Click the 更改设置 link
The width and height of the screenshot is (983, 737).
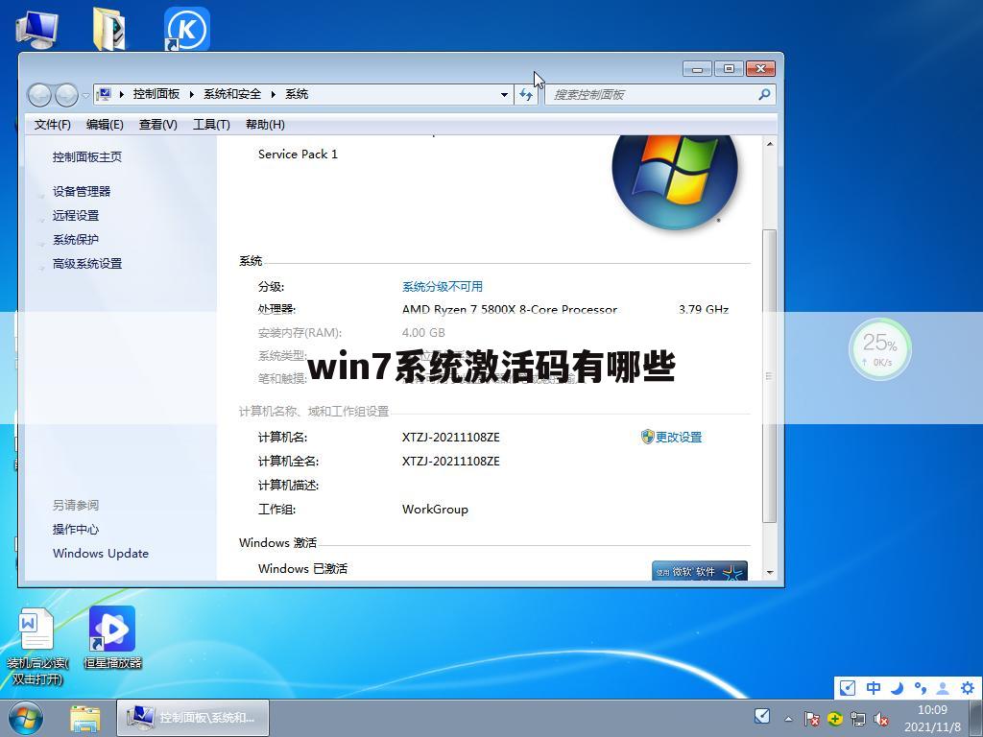click(679, 438)
